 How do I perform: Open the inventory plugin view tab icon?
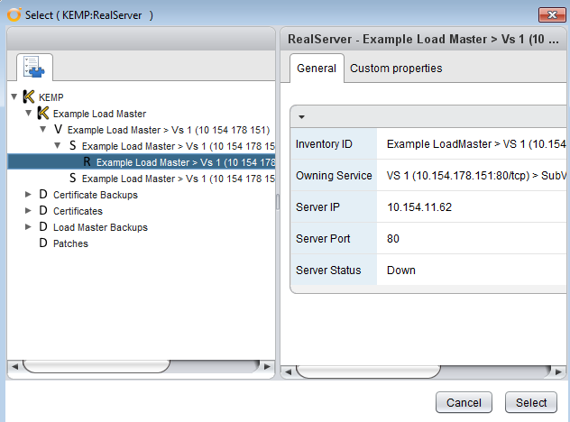pos(34,67)
